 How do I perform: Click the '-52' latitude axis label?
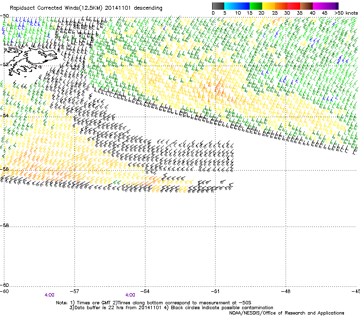(x=4, y=65)
